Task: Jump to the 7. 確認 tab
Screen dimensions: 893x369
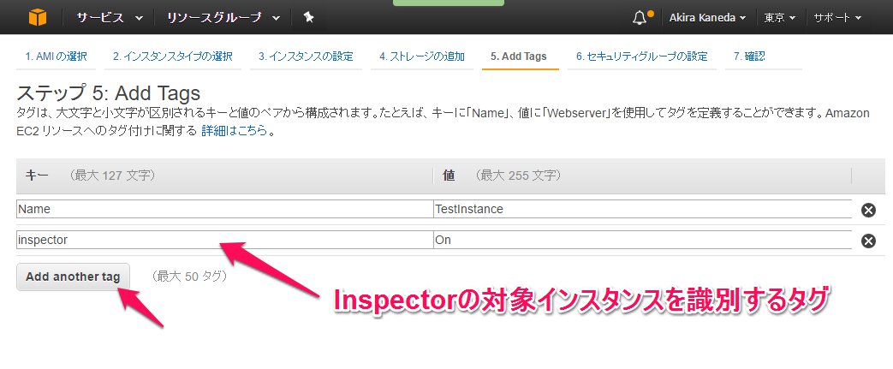Action: click(749, 57)
